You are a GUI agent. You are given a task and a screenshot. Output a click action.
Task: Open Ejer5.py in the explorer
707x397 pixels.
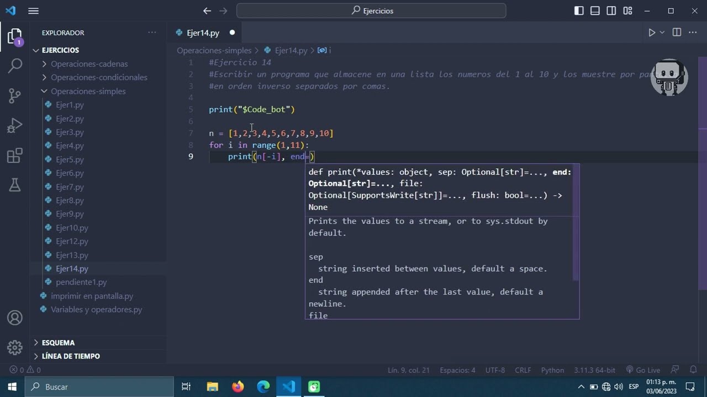pos(70,159)
